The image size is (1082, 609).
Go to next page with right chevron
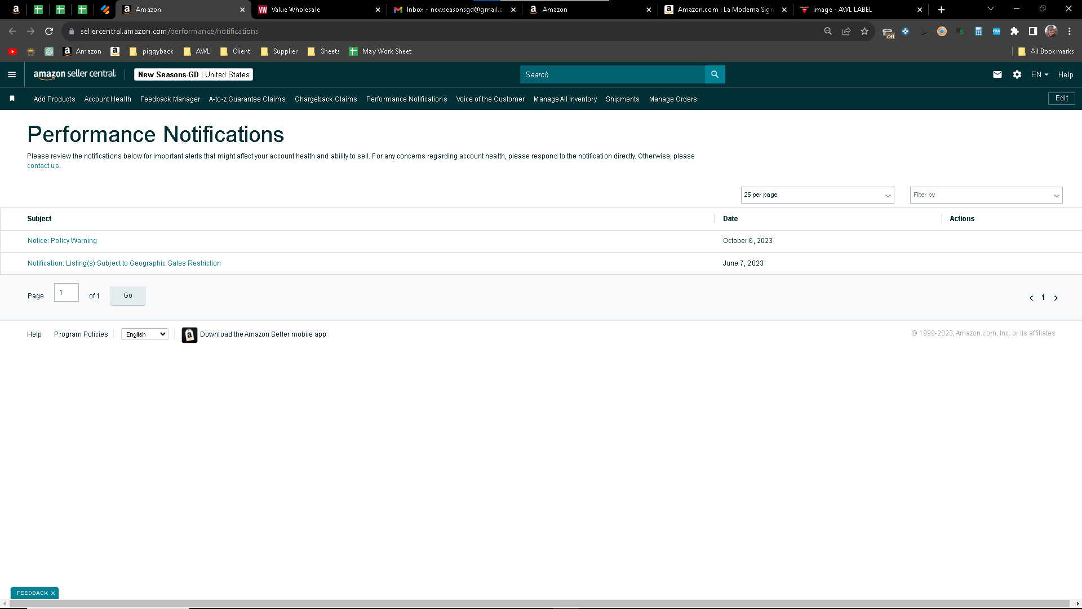click(x=1056, y=298)
